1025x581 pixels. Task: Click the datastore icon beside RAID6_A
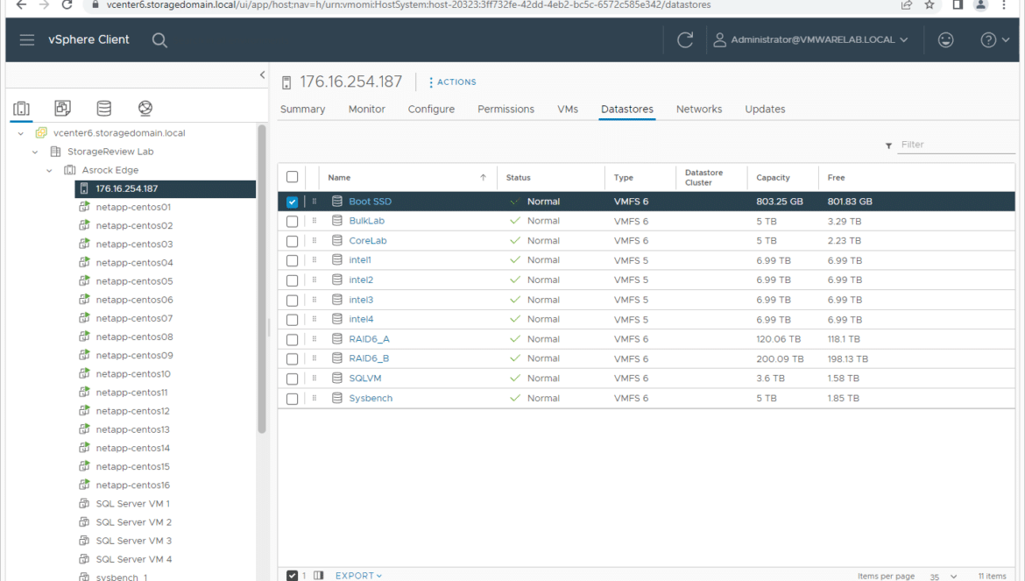[337, 339]
